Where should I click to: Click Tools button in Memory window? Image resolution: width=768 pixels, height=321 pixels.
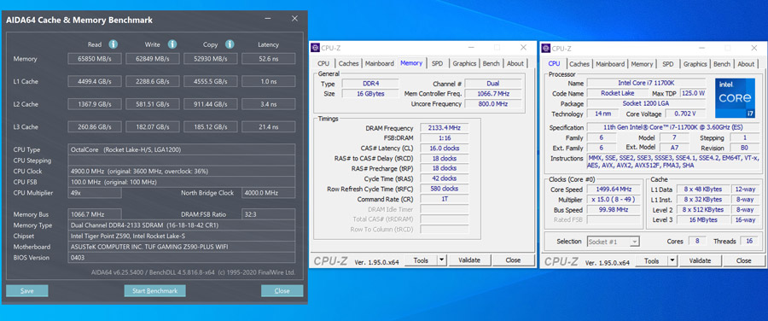click(x=422, y=260)
